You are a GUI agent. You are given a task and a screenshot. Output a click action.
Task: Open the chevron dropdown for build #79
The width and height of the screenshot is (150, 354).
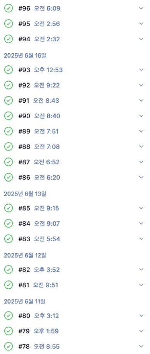[x=141, y=331]
